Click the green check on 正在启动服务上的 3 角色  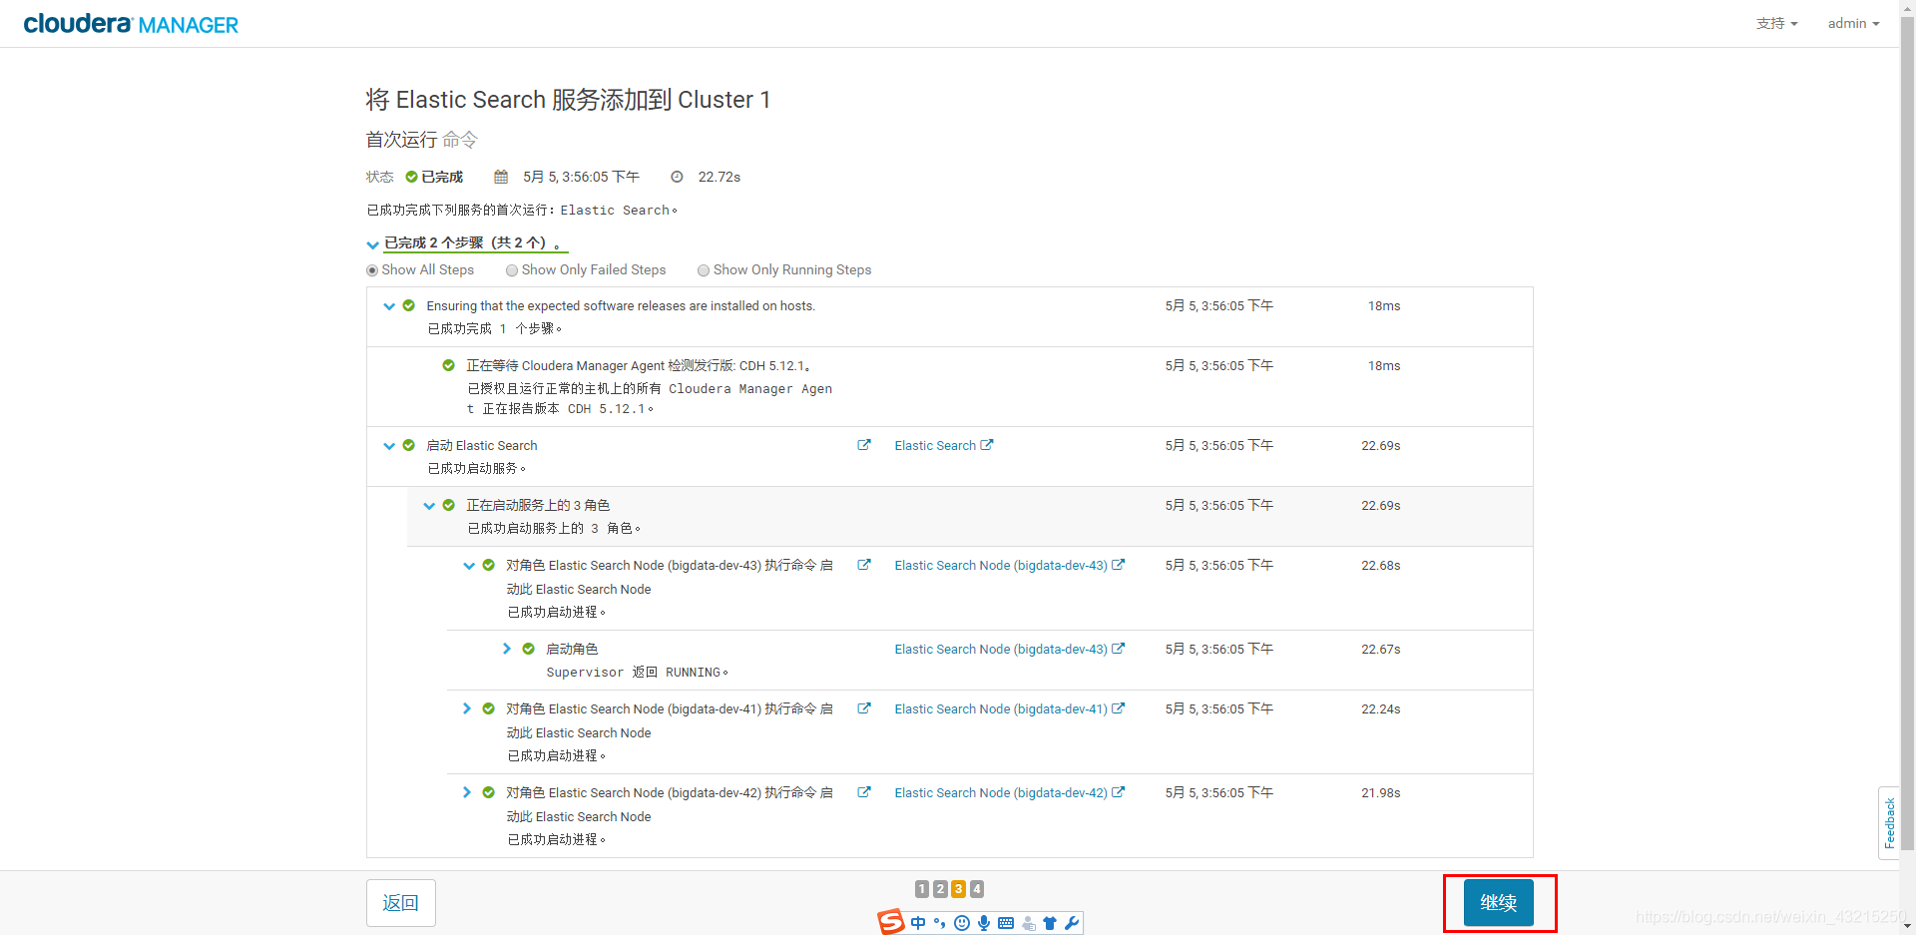click(x=449, y=505)
